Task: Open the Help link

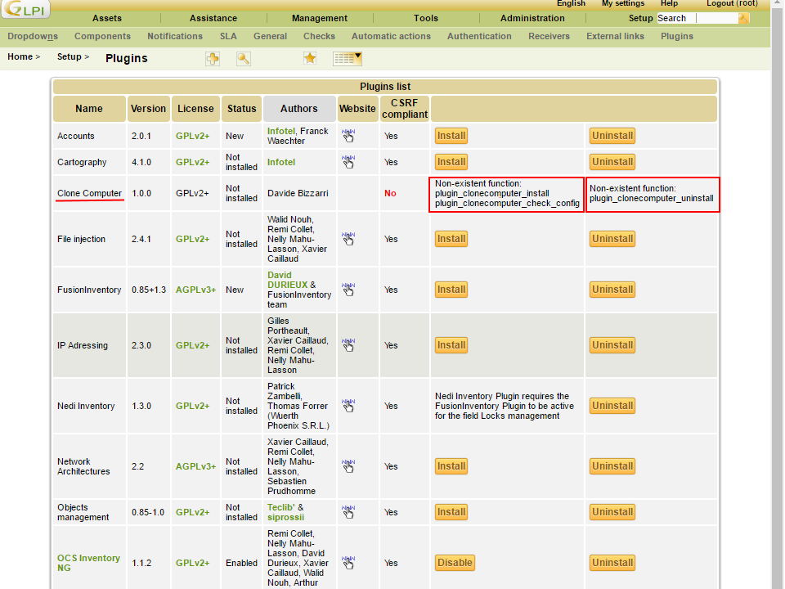Action: point(669,3)
